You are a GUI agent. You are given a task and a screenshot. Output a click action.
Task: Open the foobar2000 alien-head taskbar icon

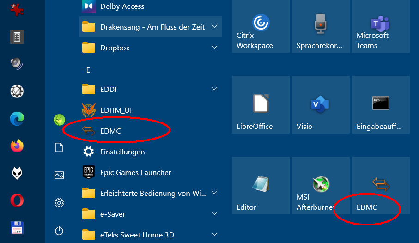click(17, 173)
